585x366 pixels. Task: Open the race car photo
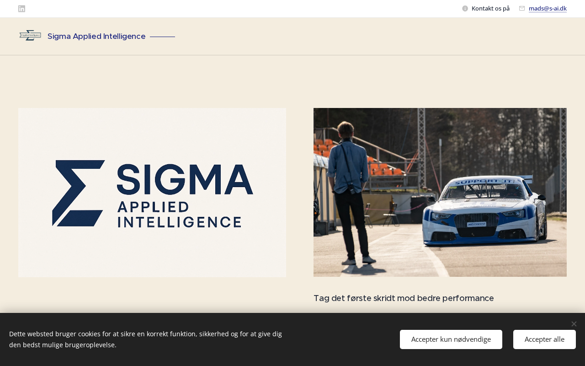440,192
